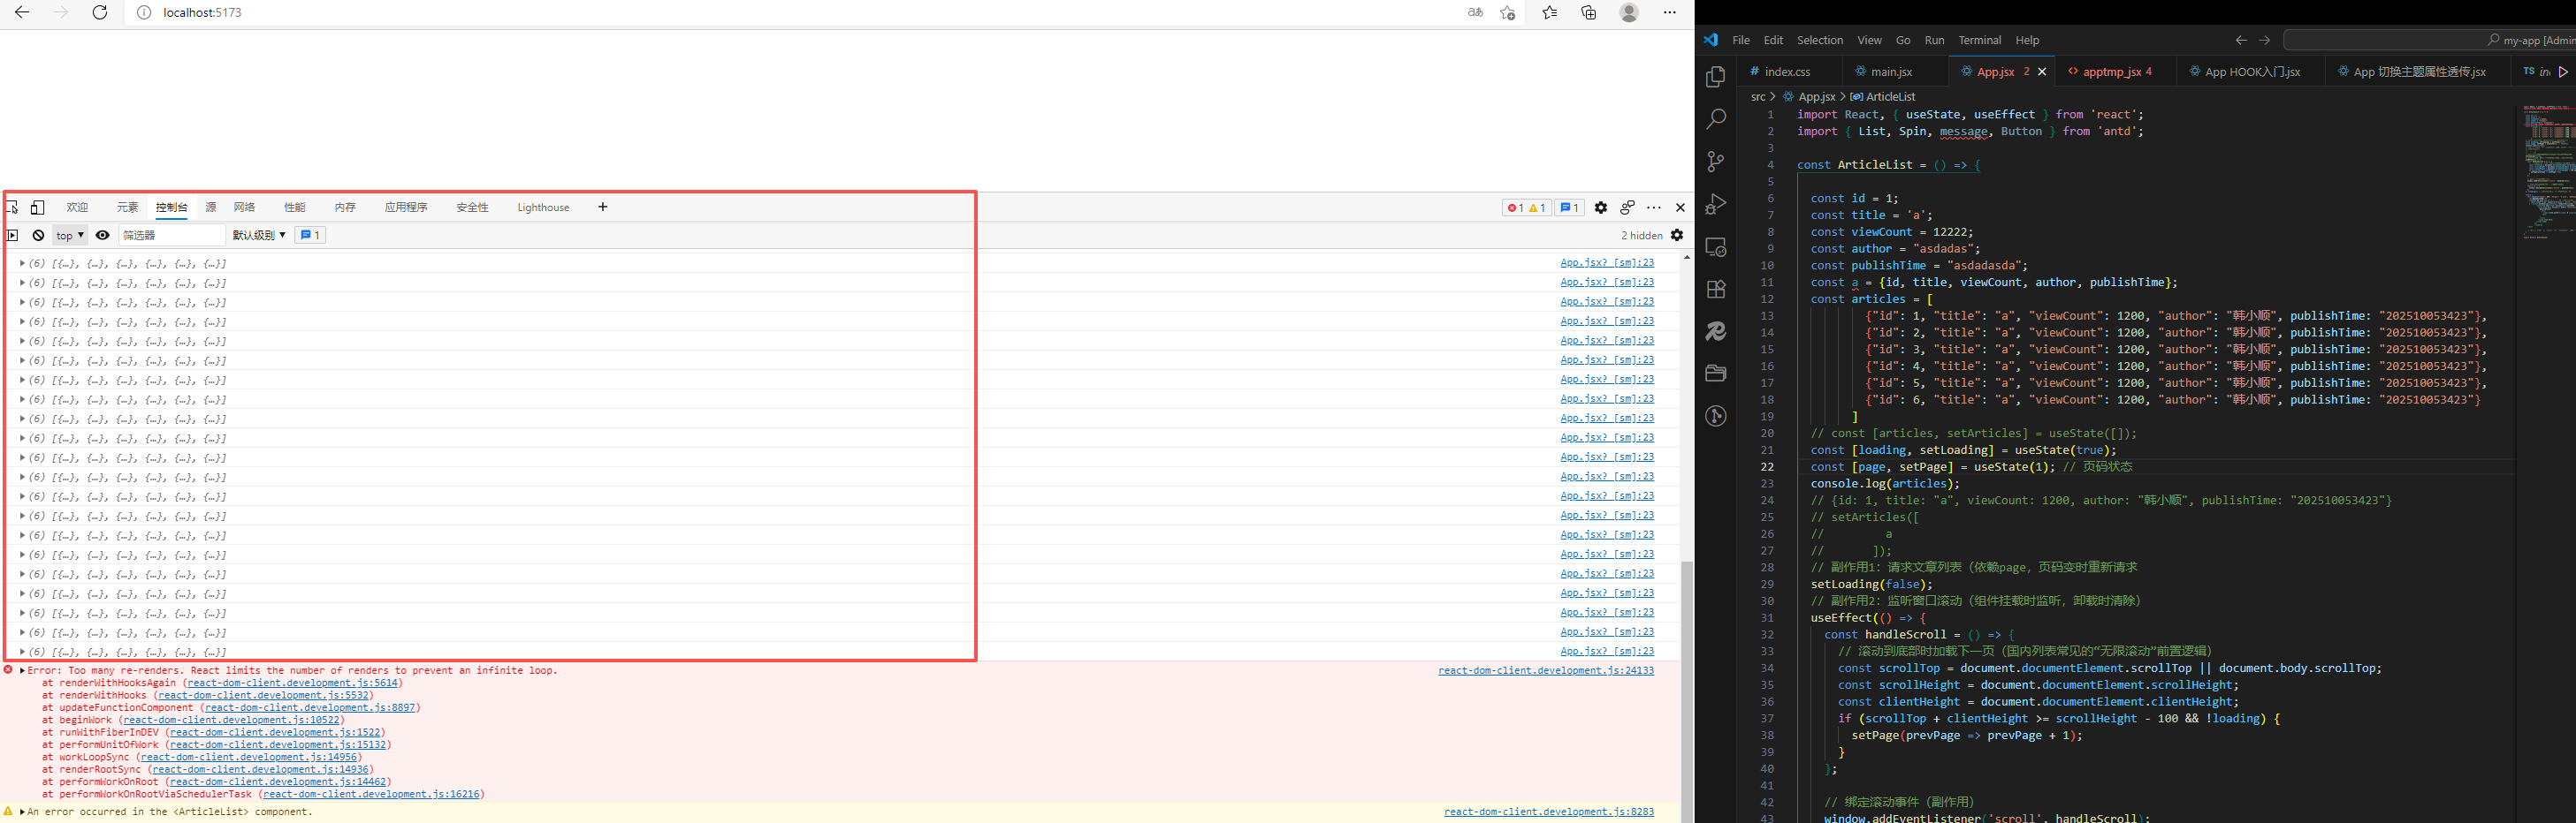The image size is (2576, 823).
Task: Open VS Code Run and Debug view
Action: [x=1716, y=204]
